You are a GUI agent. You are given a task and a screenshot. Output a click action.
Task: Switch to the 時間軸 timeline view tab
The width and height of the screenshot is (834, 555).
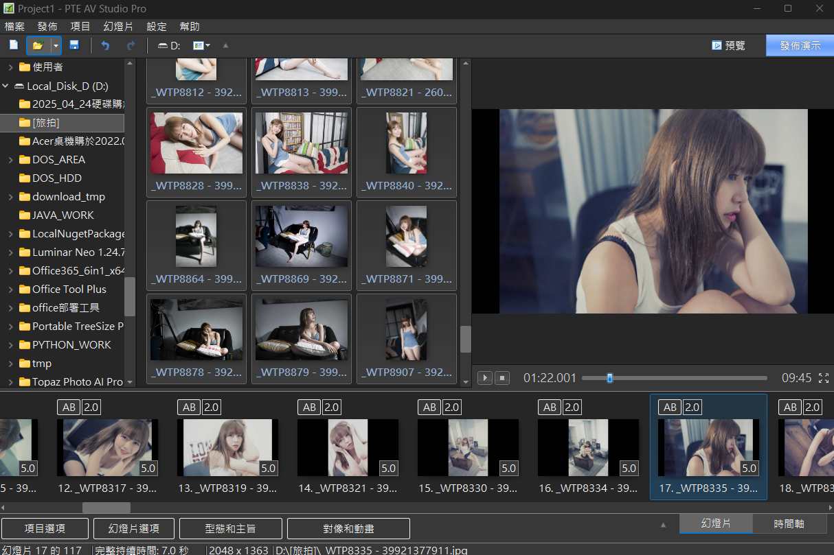789,523
